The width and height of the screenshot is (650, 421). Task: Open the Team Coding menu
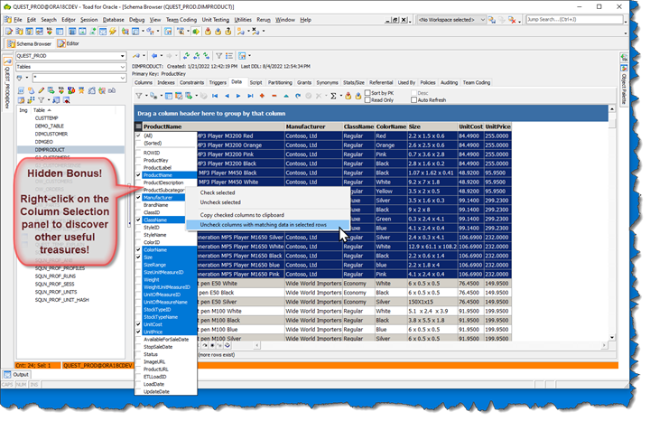pyautogui.click(x=181, y=20)
